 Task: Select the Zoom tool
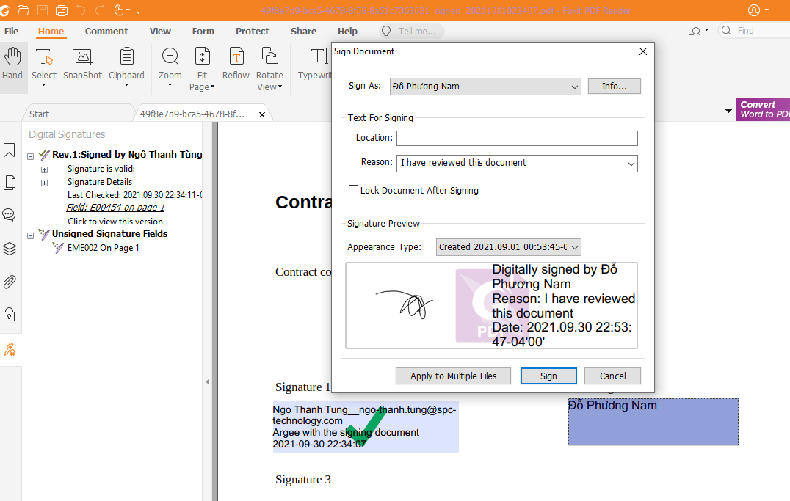tap(170, 66)
